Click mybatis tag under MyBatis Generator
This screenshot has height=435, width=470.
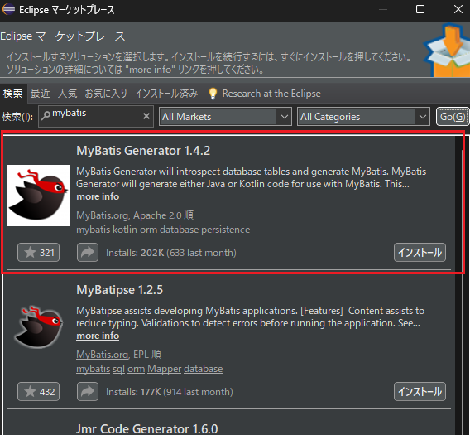94,230
